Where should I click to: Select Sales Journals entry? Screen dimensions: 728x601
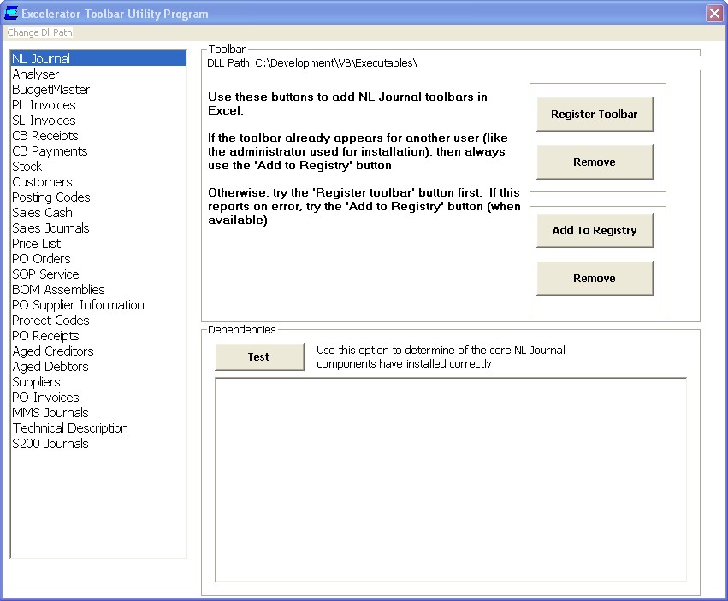coord(98,228)
